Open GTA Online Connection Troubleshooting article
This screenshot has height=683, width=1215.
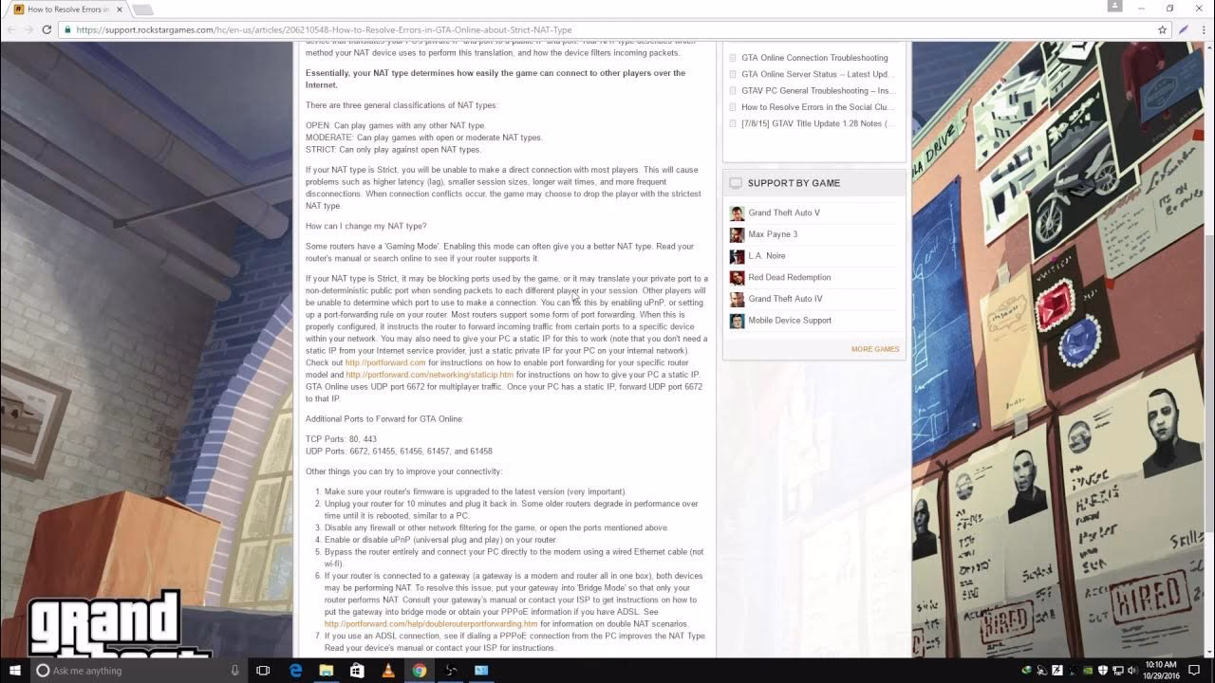pos(814,58)
